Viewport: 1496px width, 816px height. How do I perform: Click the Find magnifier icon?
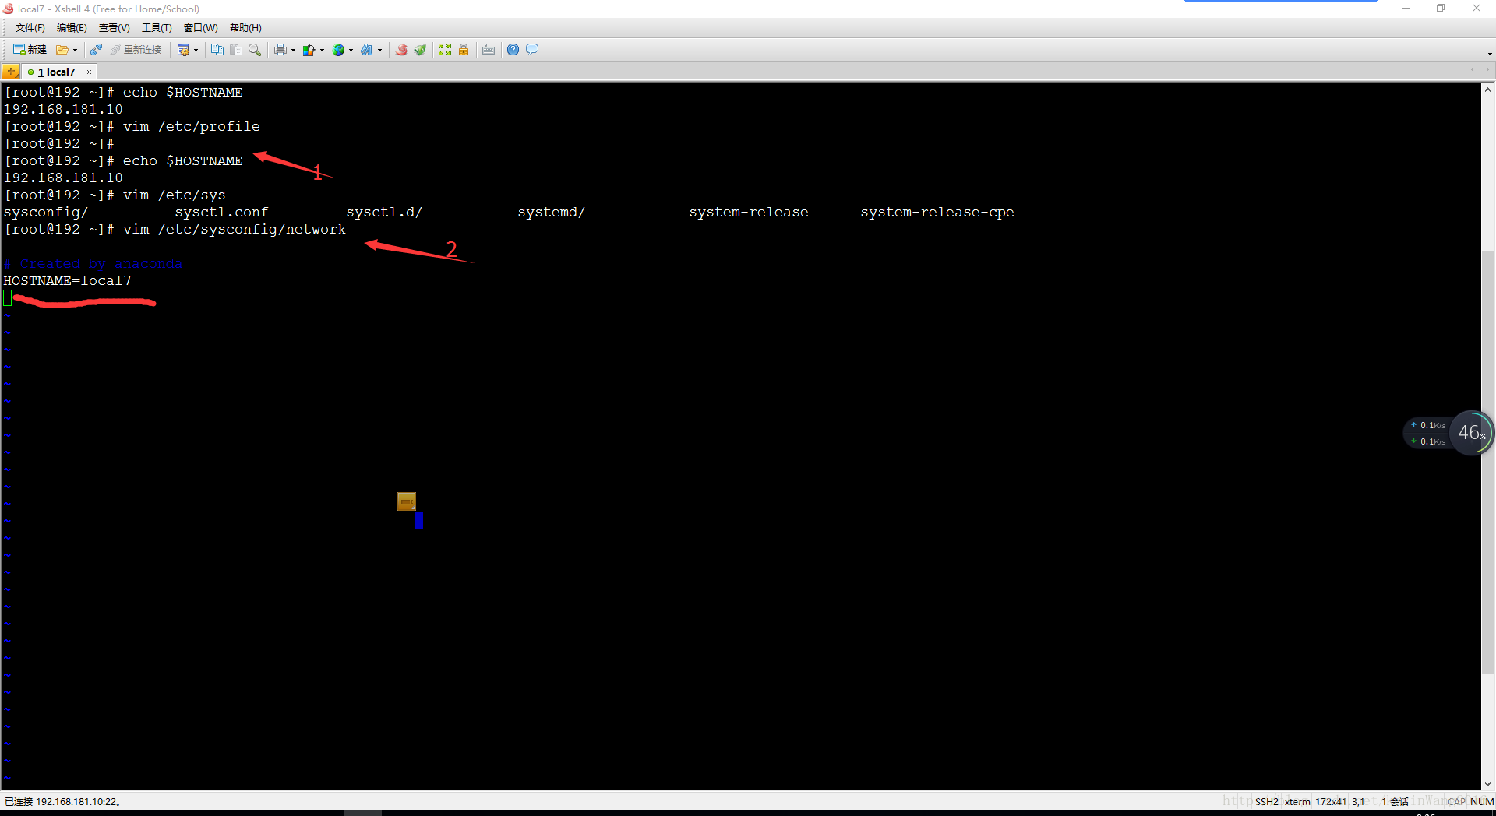[x=254, y=50]
